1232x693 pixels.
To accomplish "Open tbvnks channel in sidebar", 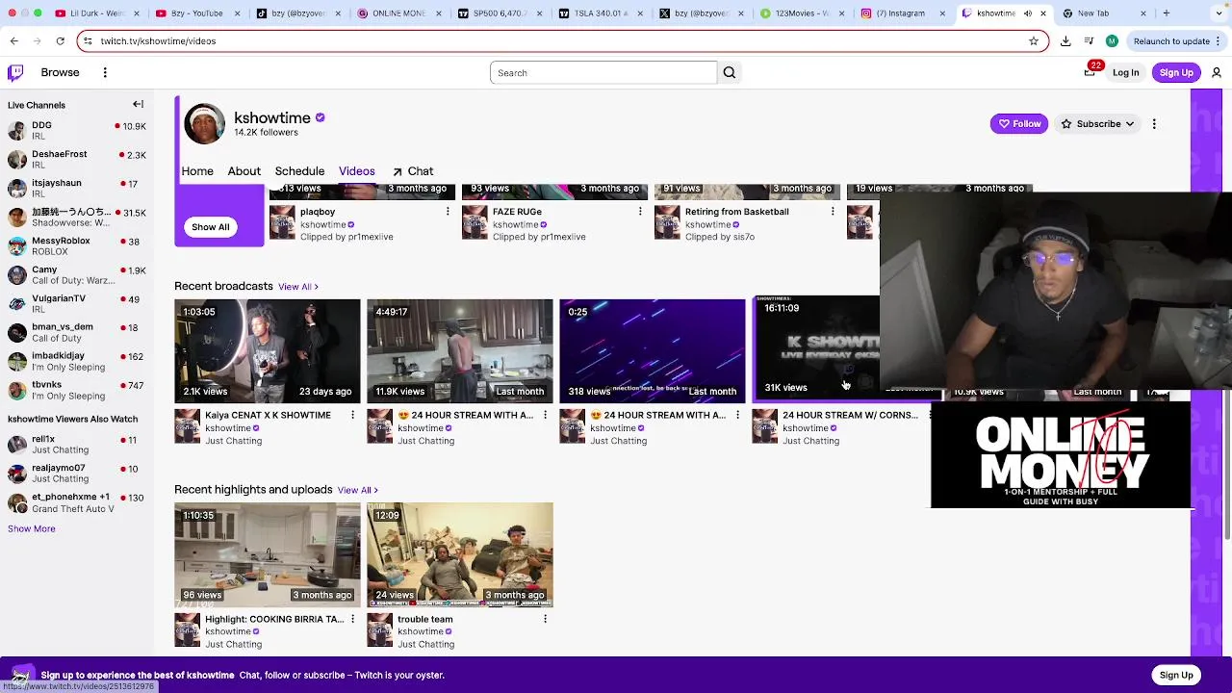I will [x=77, y=390].
